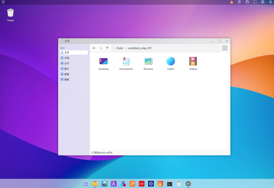Go back with the left arrow

tap(94, 48)
